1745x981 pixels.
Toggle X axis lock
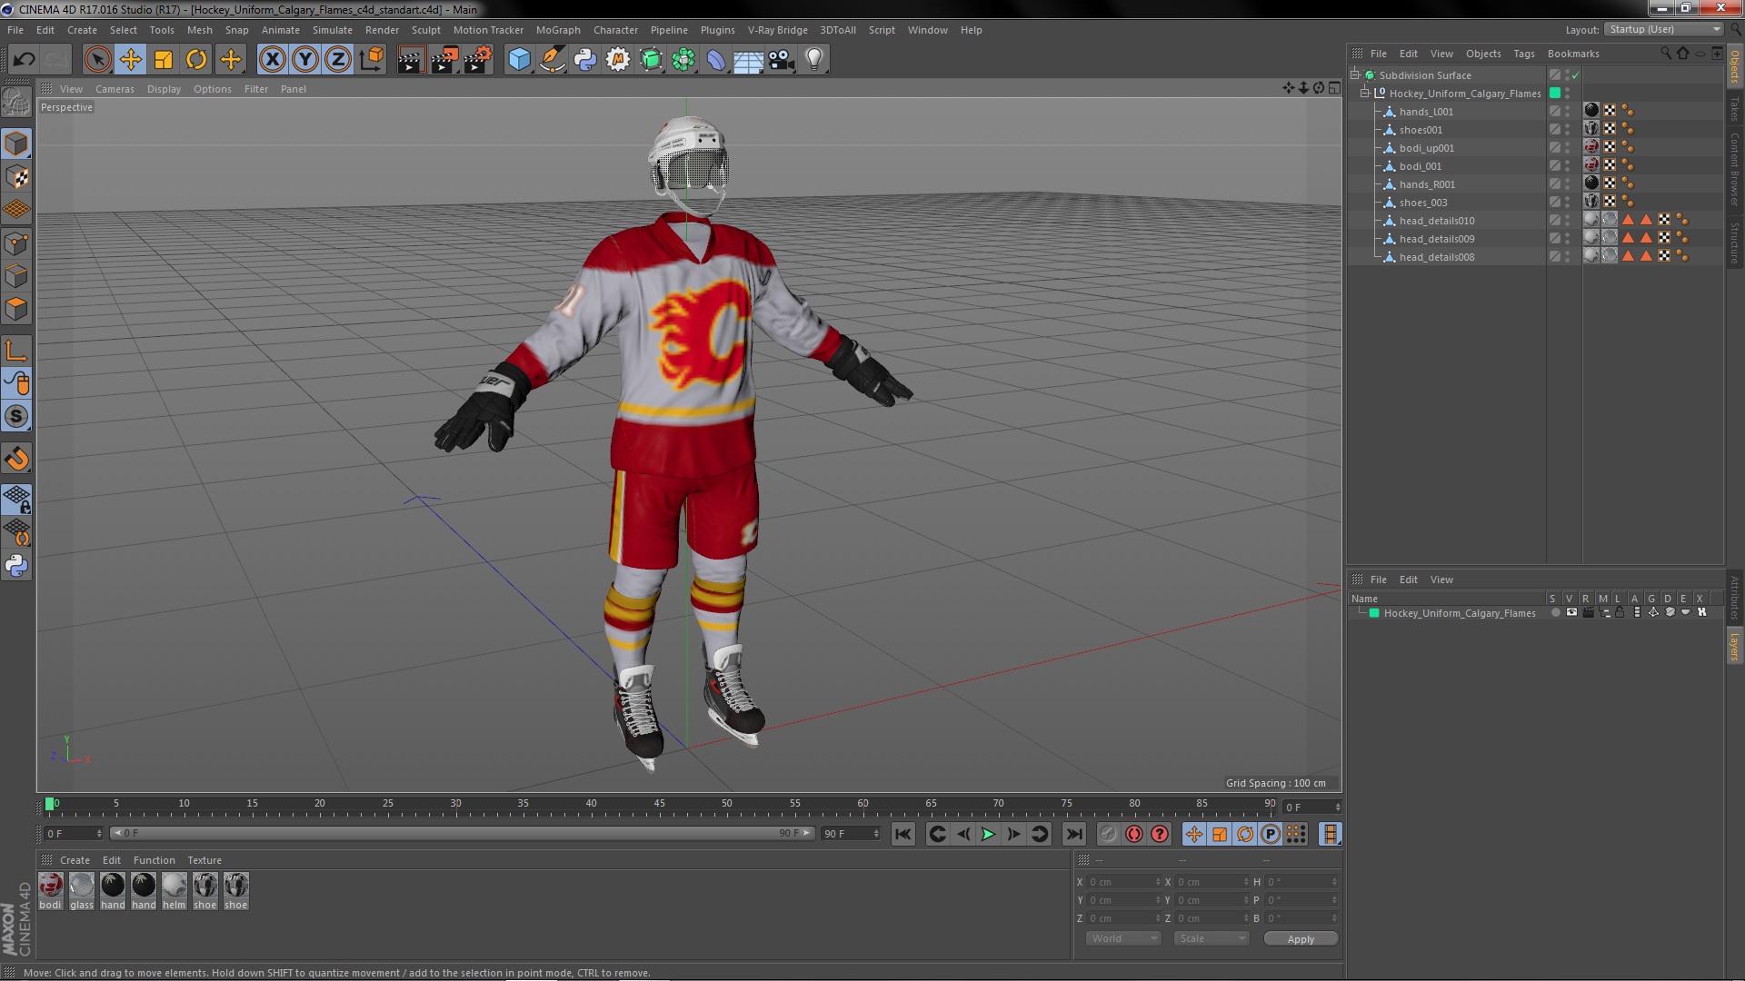coord(272,60)
